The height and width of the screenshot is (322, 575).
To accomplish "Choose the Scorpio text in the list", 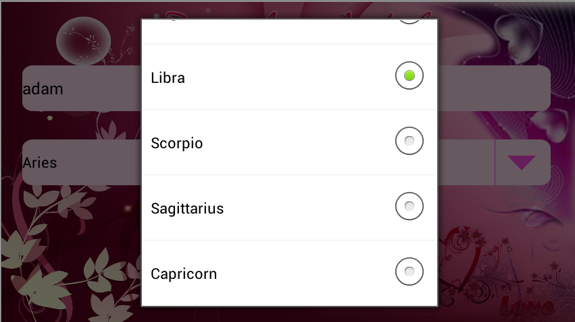I will coord(177,143).
